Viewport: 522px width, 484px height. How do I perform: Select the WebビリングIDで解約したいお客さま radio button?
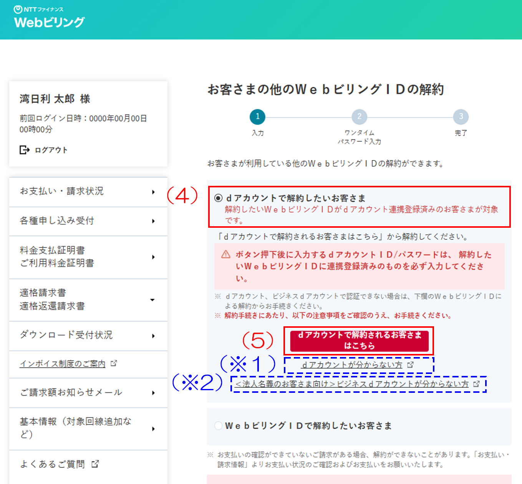coord(219,426)
